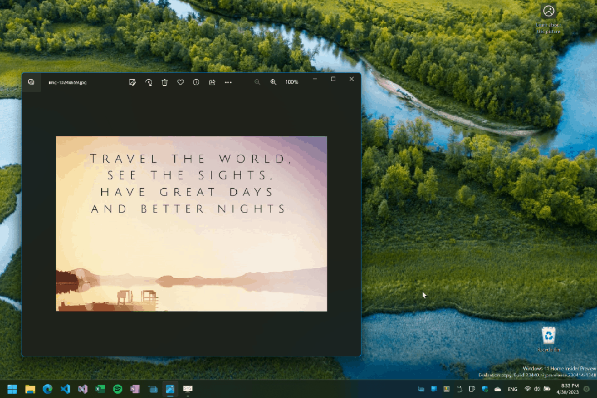
Task: Zoom out of the image
Action: coord(257,82)
